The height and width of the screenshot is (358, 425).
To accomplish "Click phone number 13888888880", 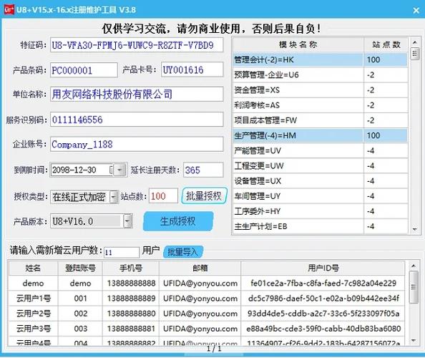I will pyautogui.click(x=131, y=314).
